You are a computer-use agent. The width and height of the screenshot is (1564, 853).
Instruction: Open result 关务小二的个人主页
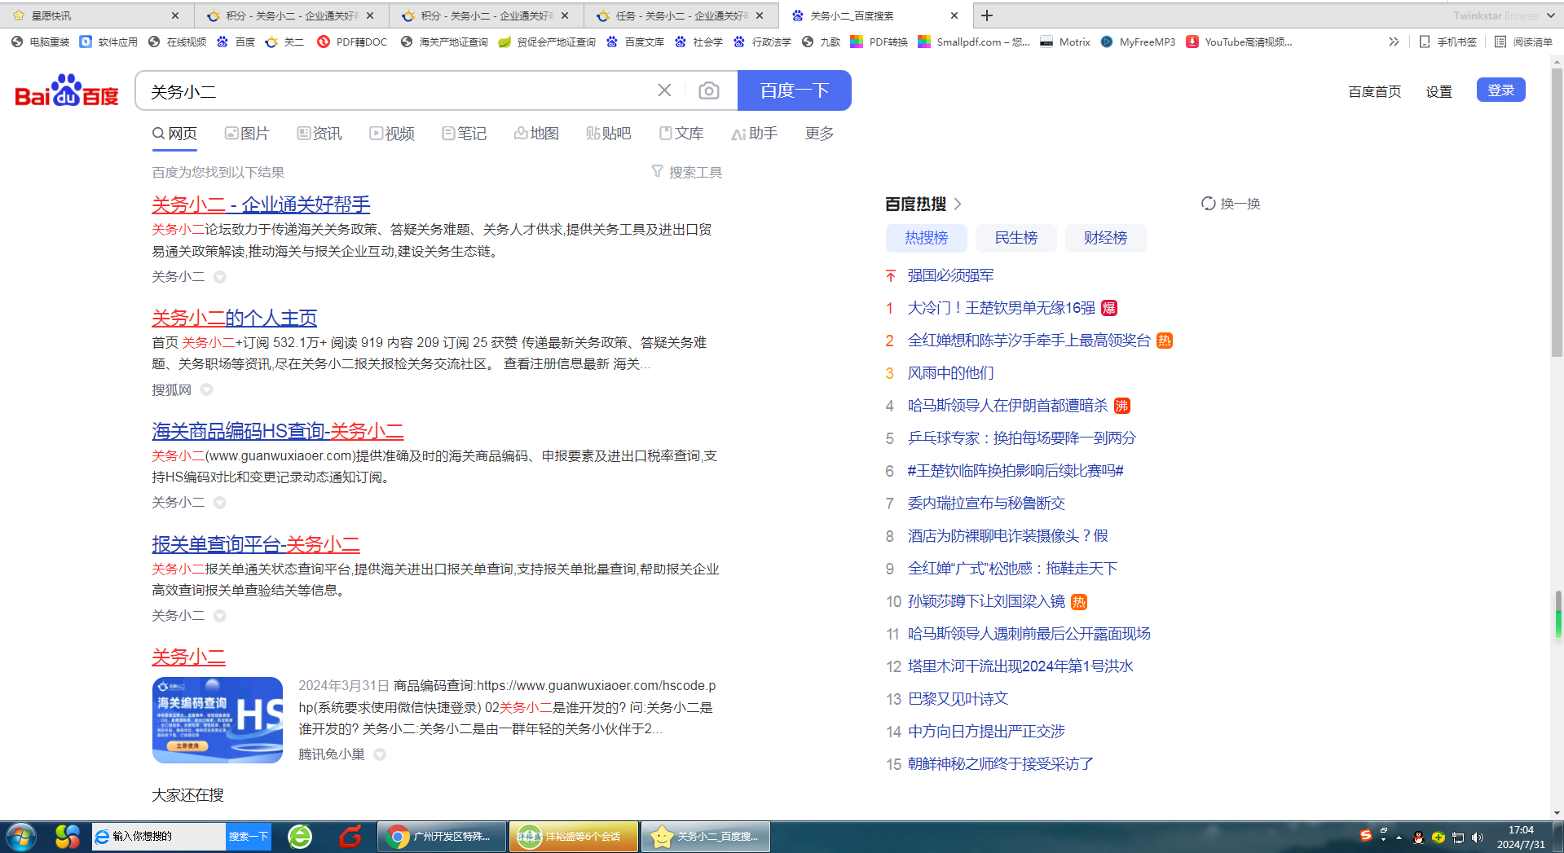tap(234, 318)
